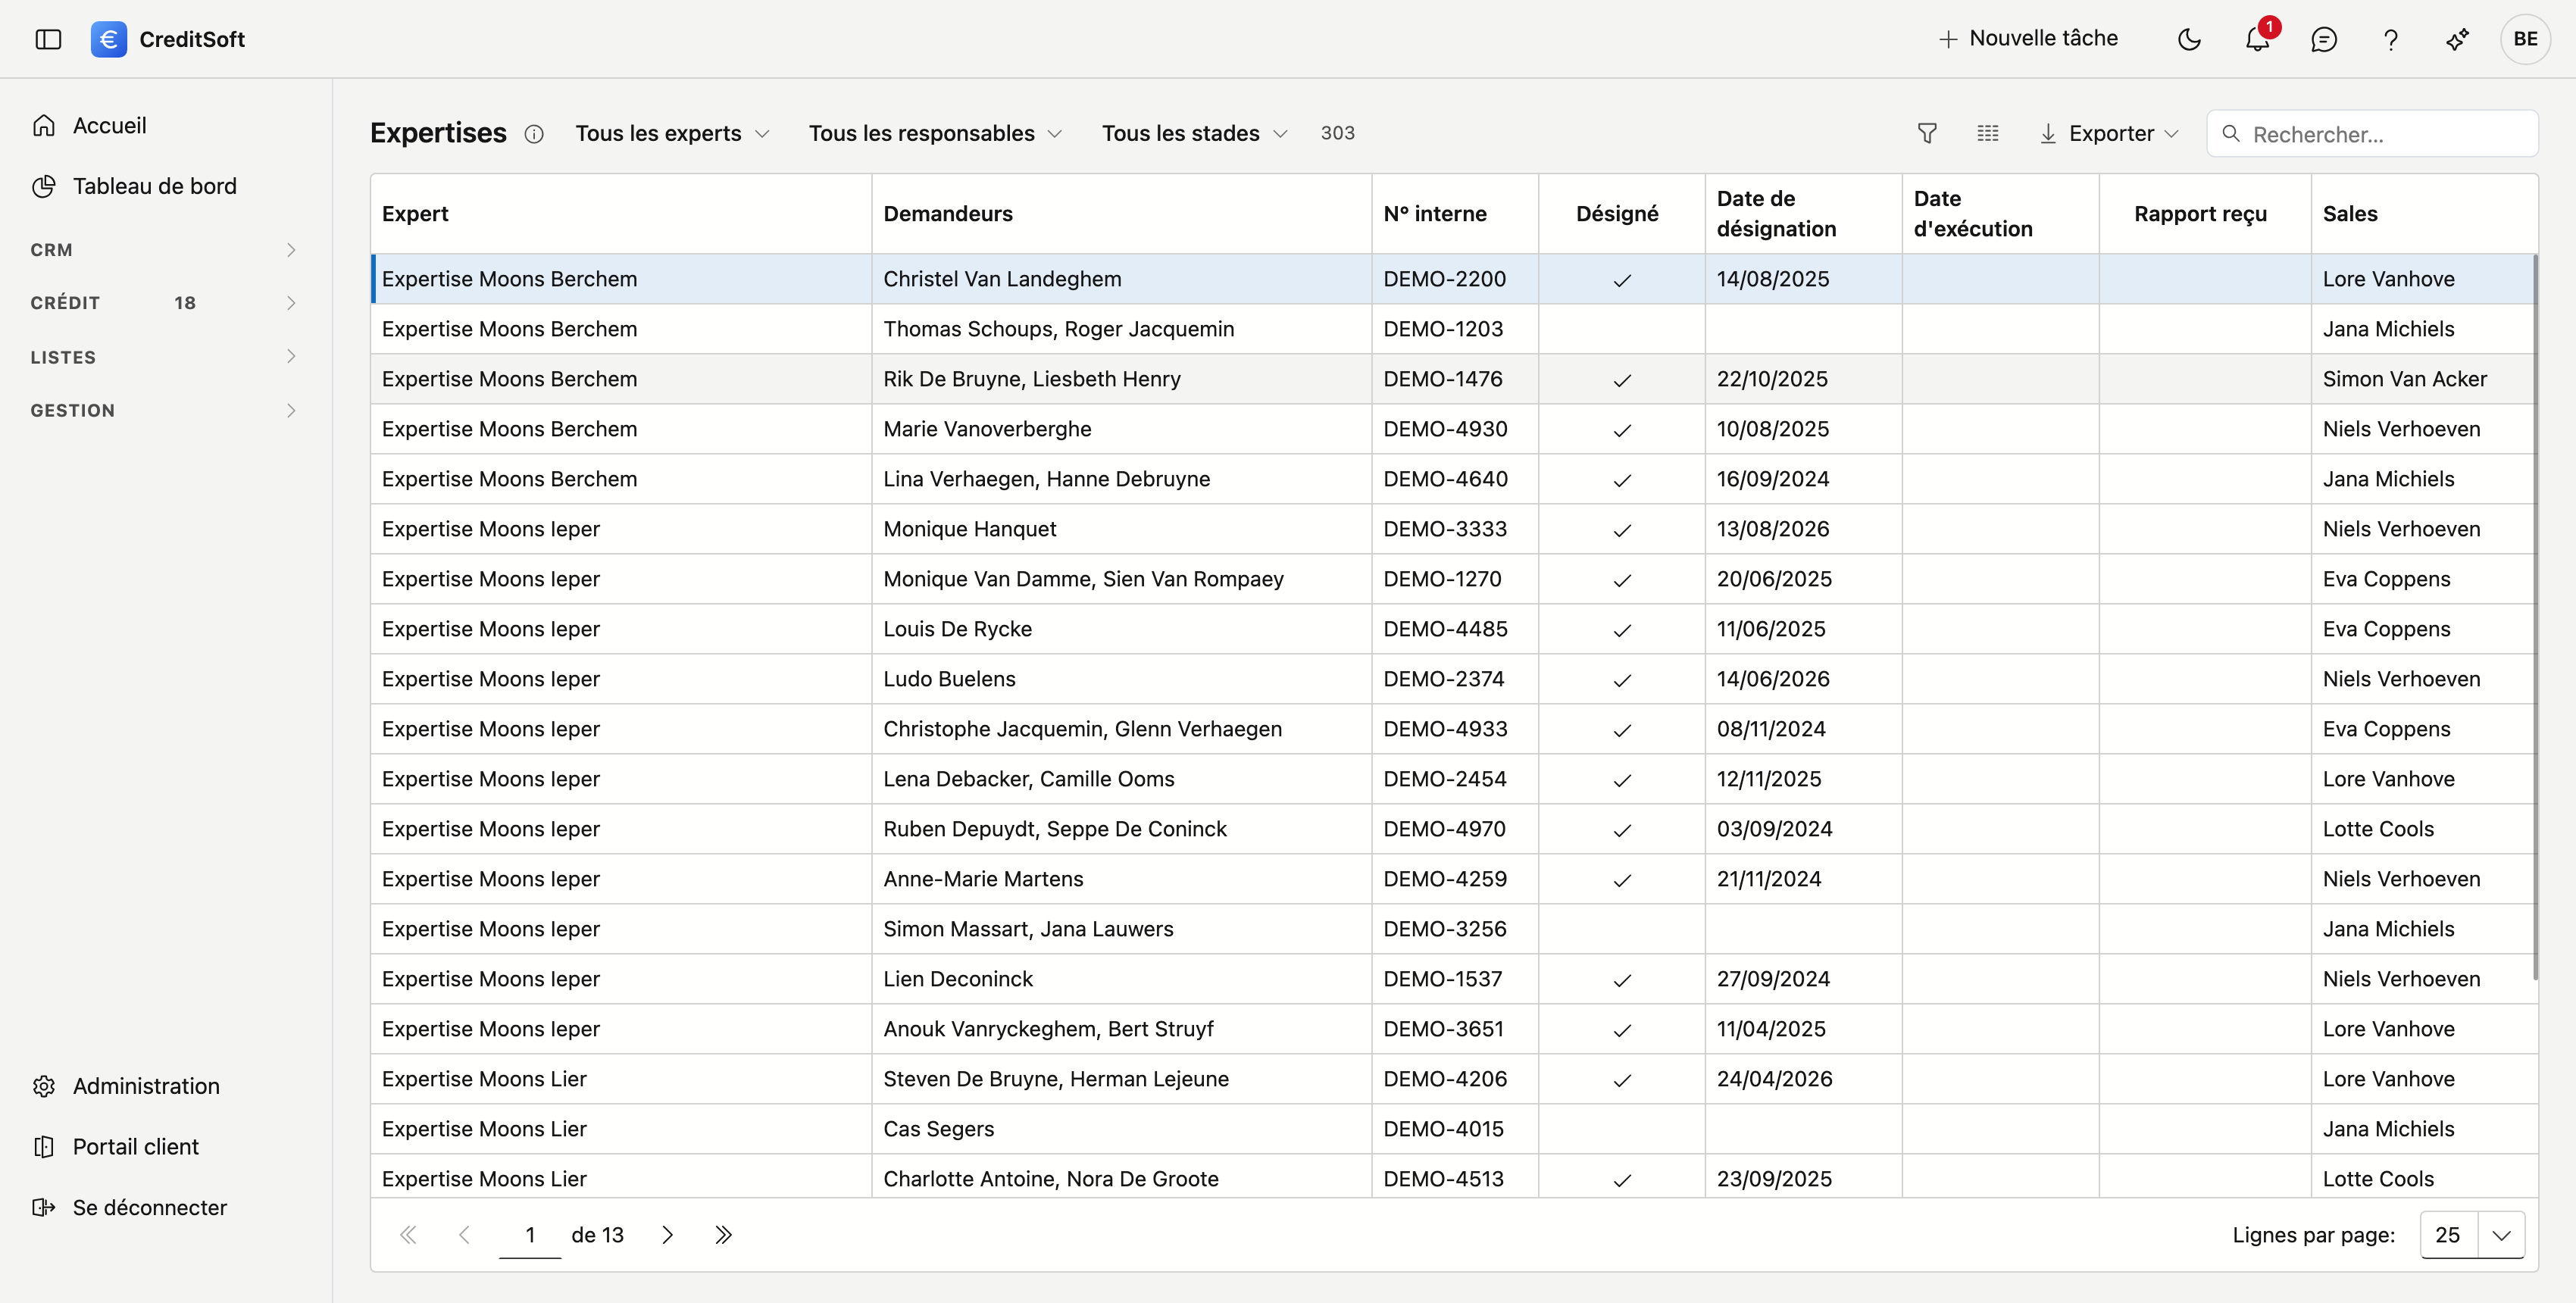Go to the first page of results
The width and height of the screenshot is (2576, 1303).
[408, 1235]
